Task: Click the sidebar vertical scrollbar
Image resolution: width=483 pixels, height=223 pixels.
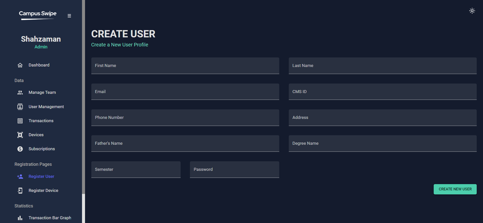Action: [x=84, y=100]
